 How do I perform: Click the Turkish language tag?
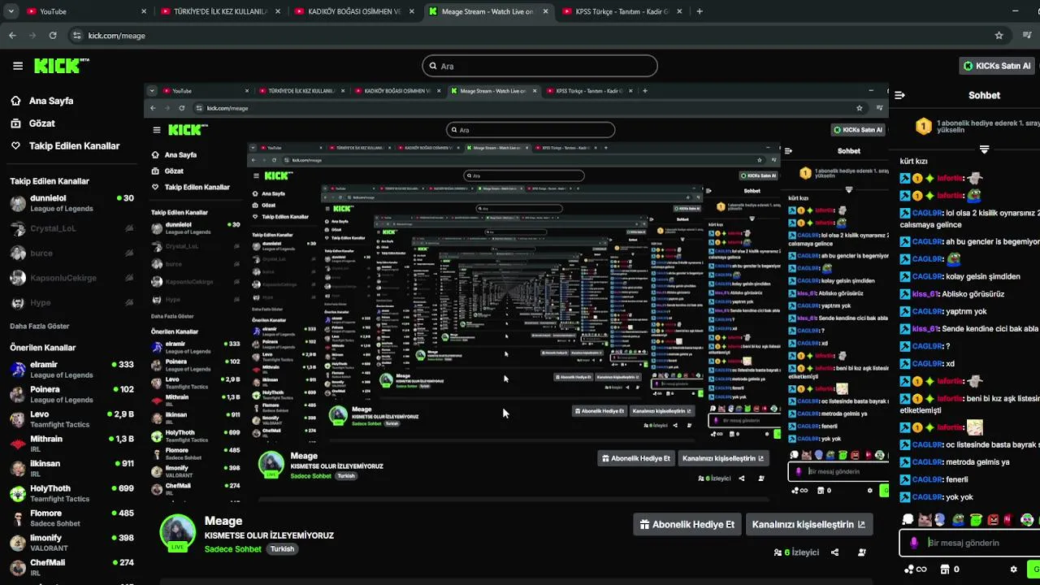tap(282, 549)
